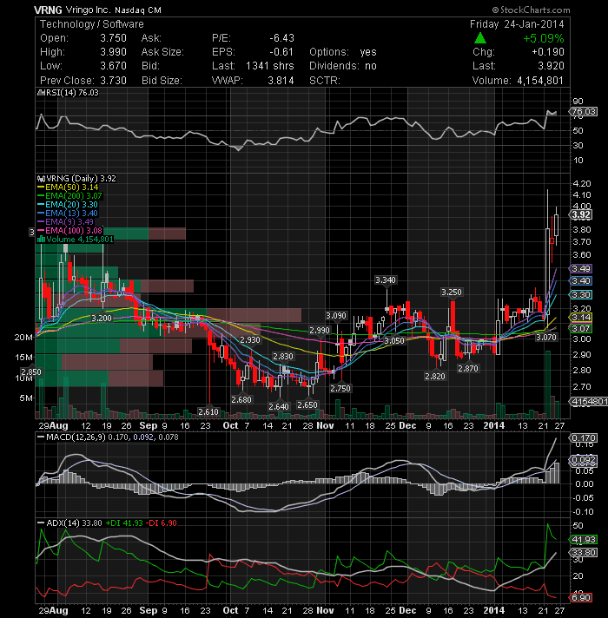
Task: Click the 4154801 volume axis tag
Action: tap(588, 402)
